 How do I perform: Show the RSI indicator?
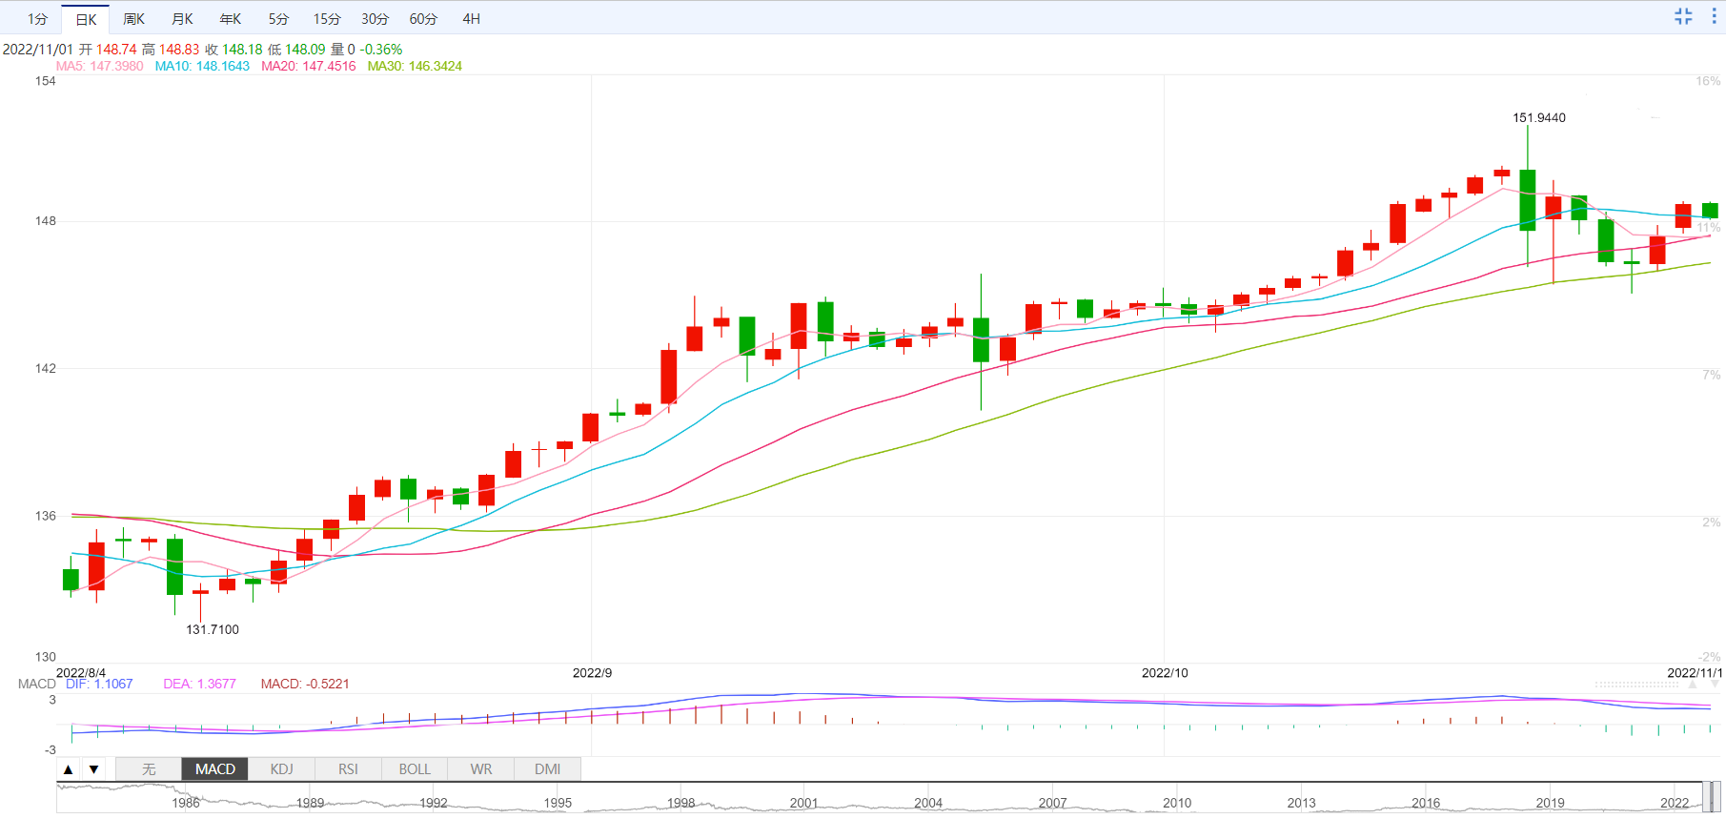click(348, 769)
